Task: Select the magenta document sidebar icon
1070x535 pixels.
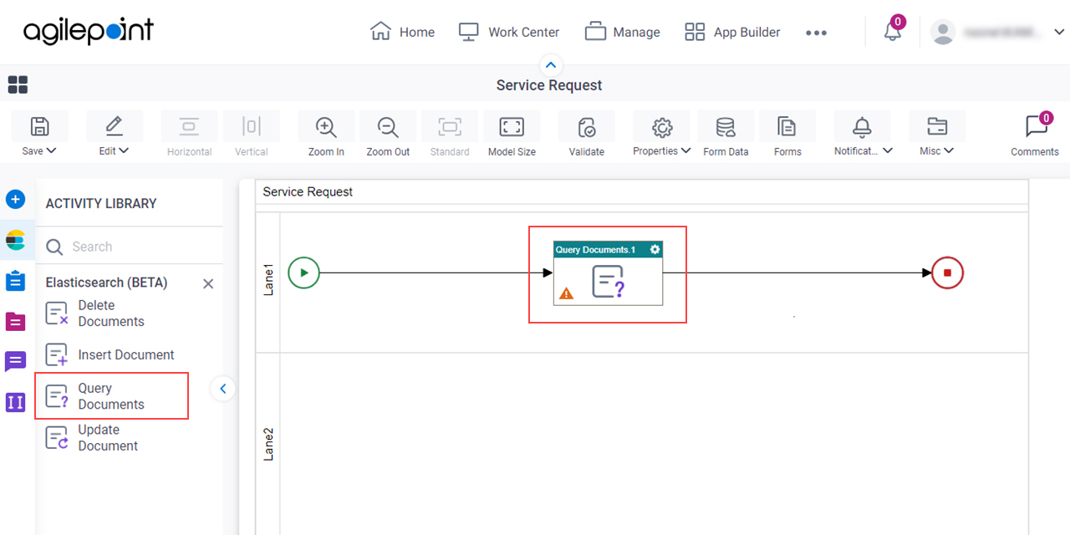Action: pyautogui.click(x=15, y=321)
